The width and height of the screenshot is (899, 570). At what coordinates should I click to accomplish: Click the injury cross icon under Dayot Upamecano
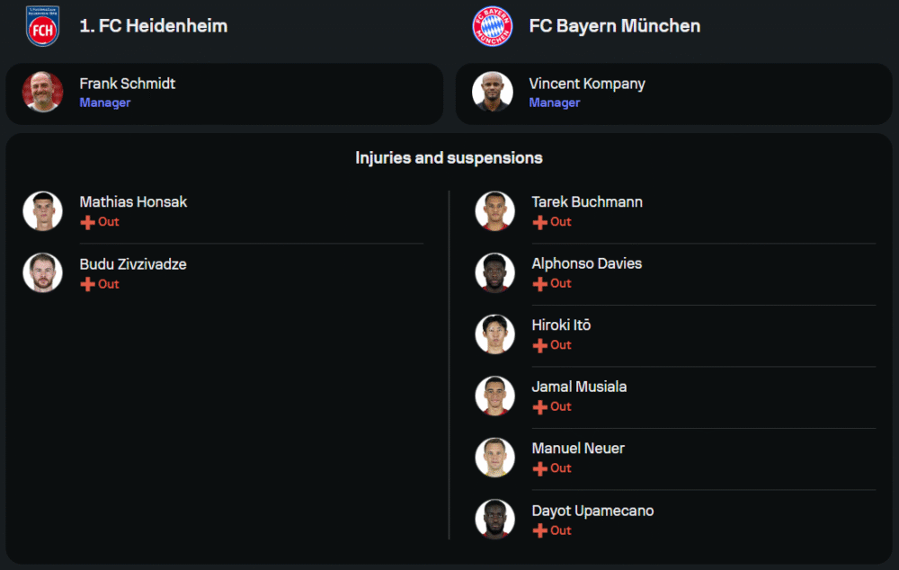pyautogui.click(x=539, y=530)
